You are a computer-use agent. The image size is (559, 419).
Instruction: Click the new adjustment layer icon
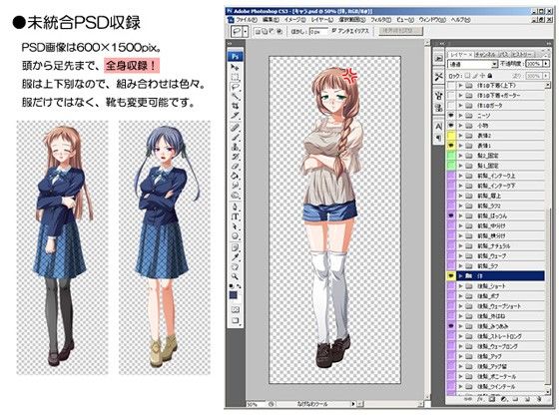coord(504,399)
